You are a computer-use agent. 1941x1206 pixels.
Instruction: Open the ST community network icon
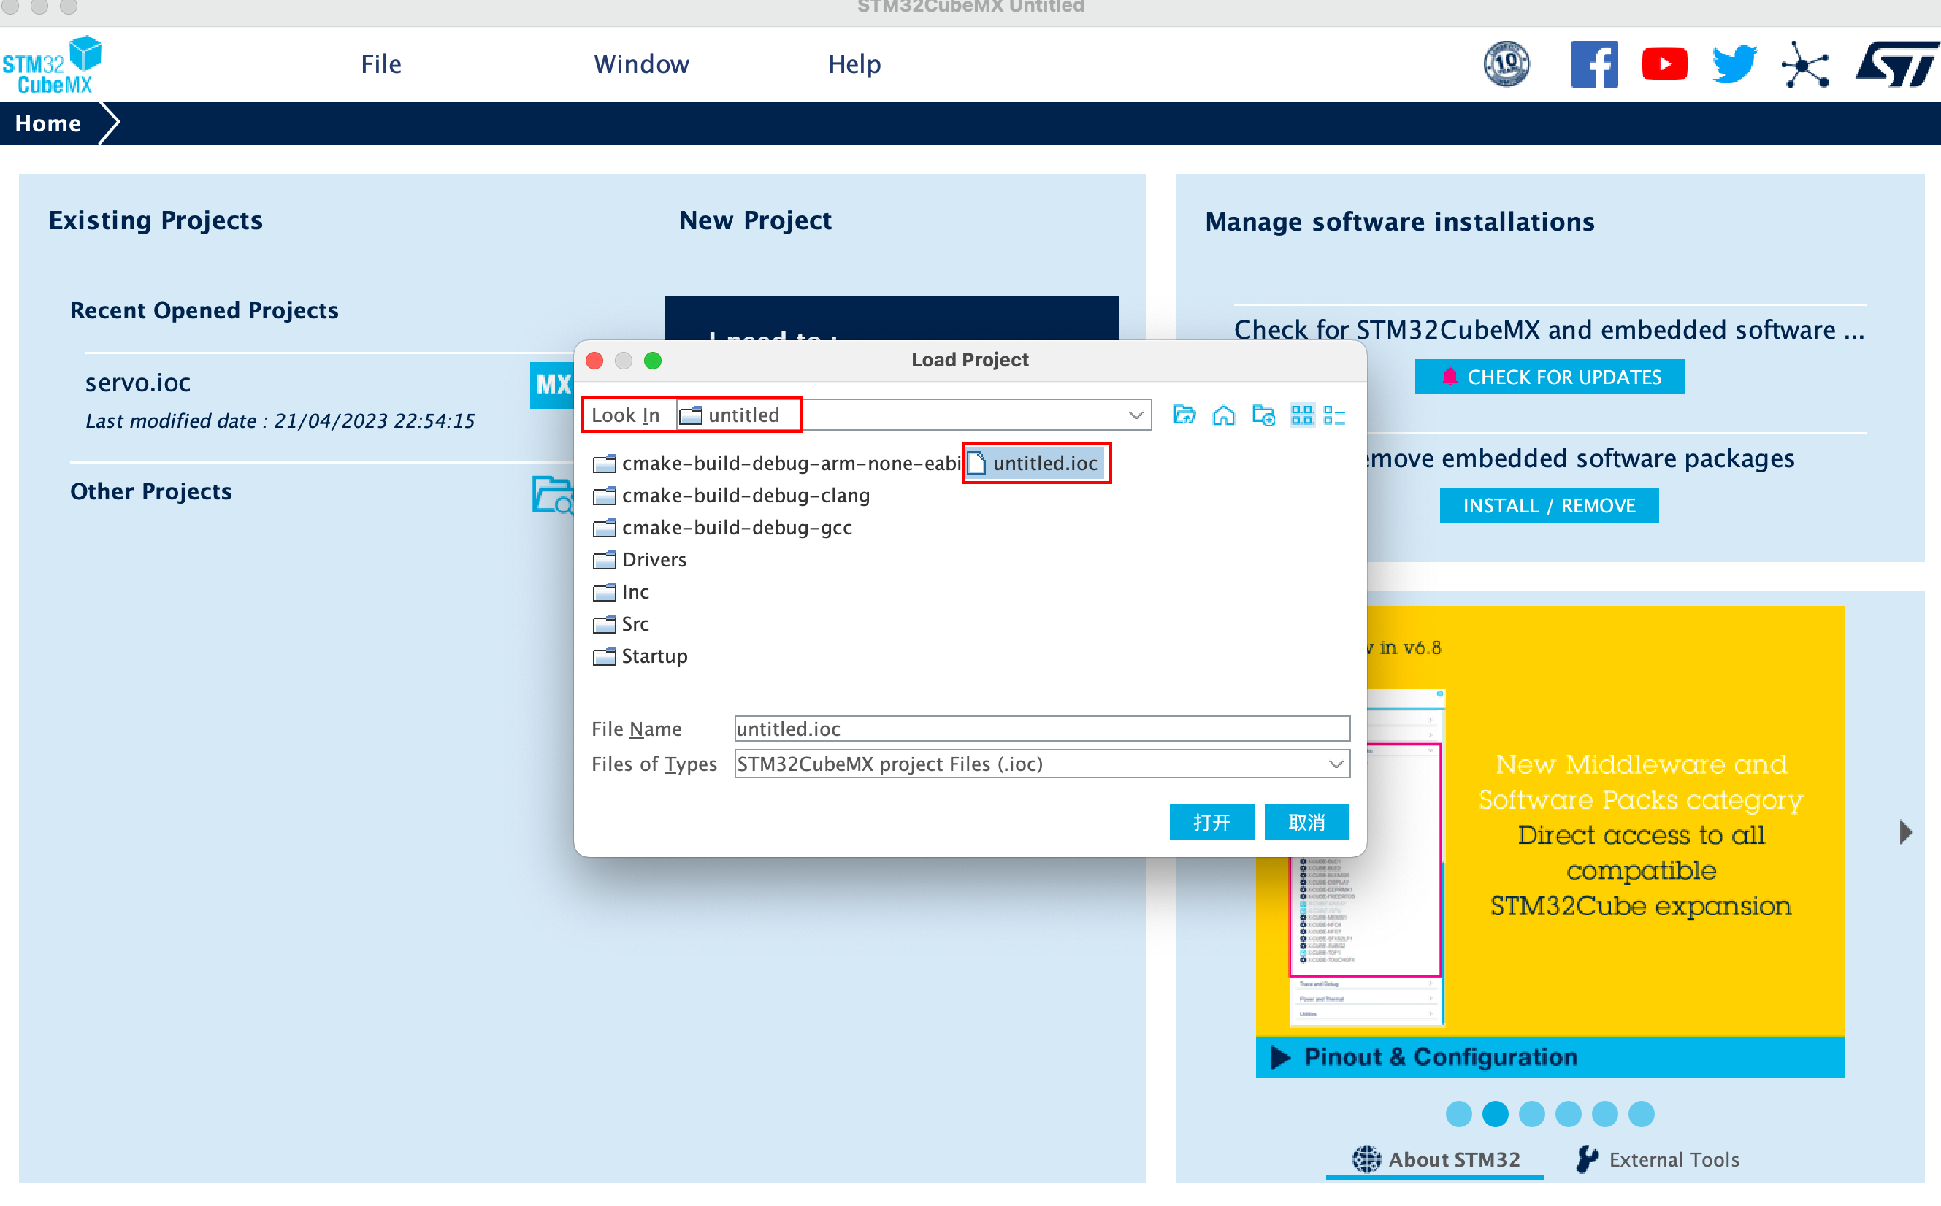click(x=1804, y=64)
